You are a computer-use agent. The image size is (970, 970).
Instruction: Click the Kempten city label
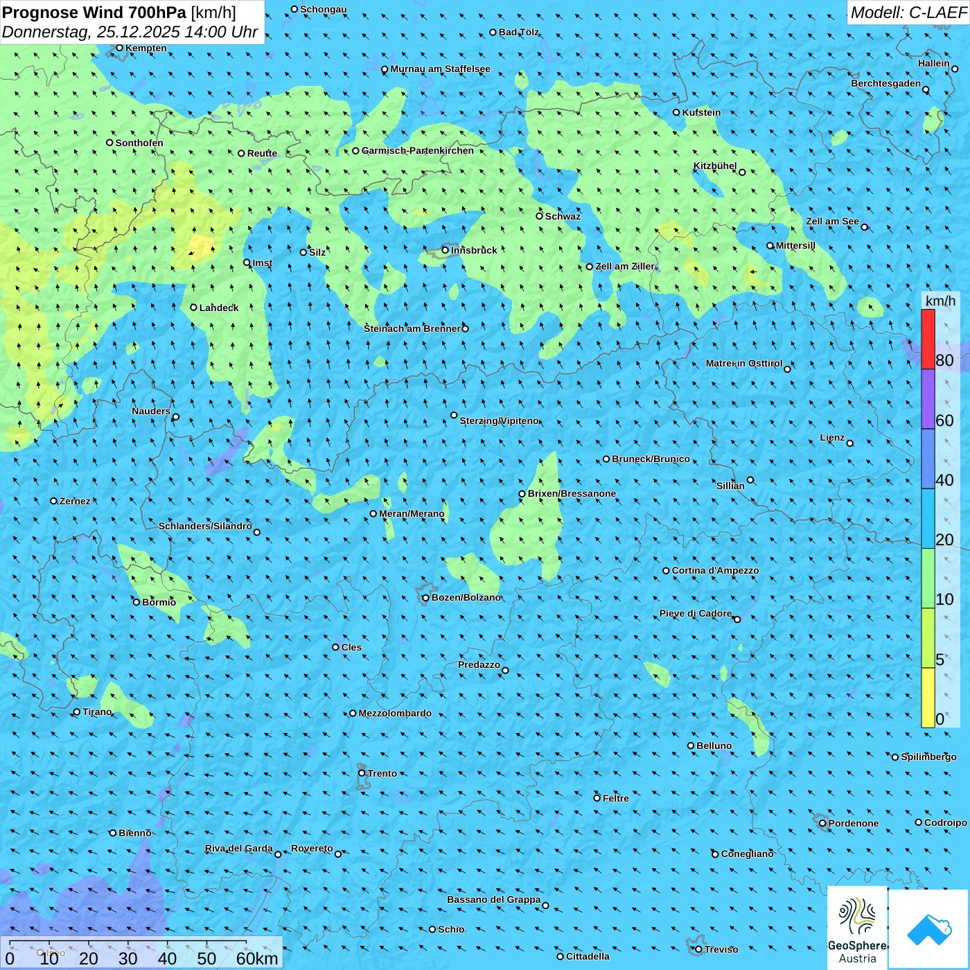146,48
